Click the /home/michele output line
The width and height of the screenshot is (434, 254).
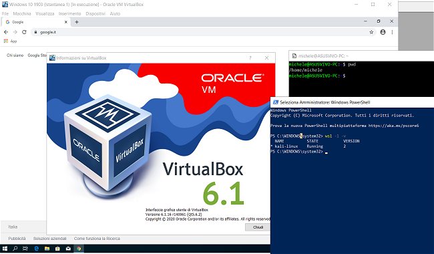click(306, 70)
